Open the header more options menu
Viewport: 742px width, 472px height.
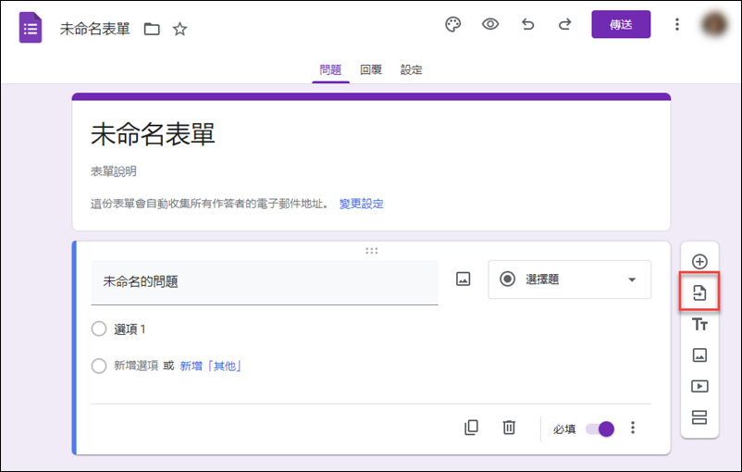coord(677,24)
